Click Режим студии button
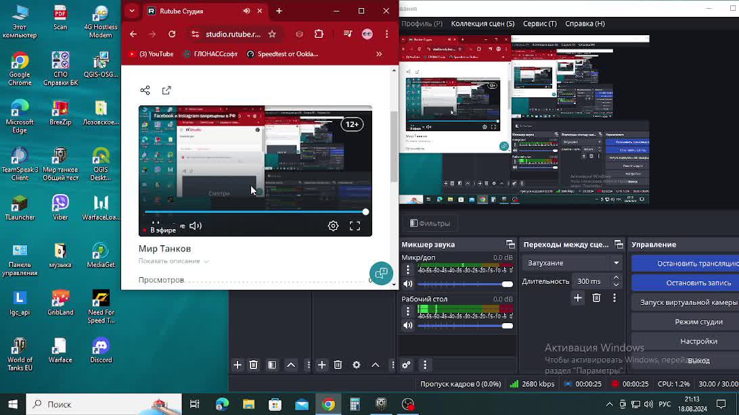The image size is (739, 415). (x=686, y=322)
